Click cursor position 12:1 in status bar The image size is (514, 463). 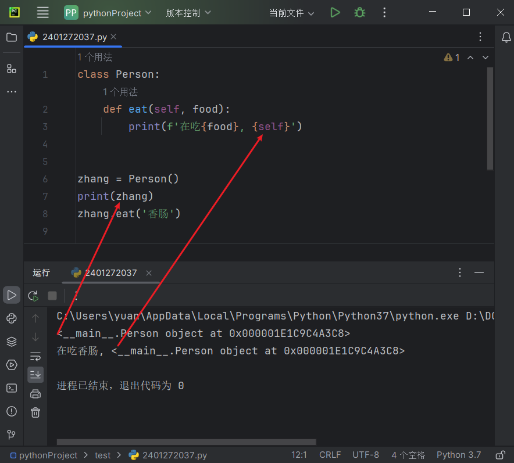point(299,455)
